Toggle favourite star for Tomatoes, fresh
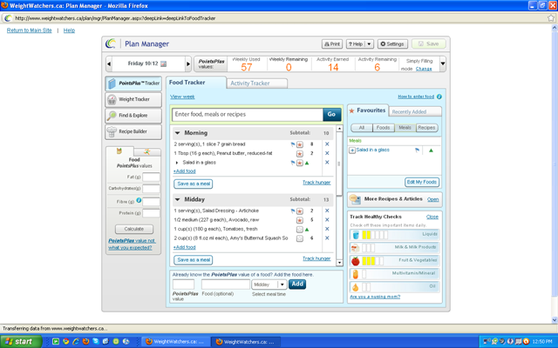Screen dimensions: 558x348 300,230
